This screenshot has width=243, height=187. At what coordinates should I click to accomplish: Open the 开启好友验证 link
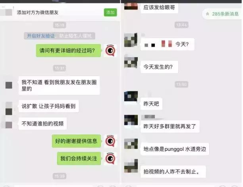[41, 36]
